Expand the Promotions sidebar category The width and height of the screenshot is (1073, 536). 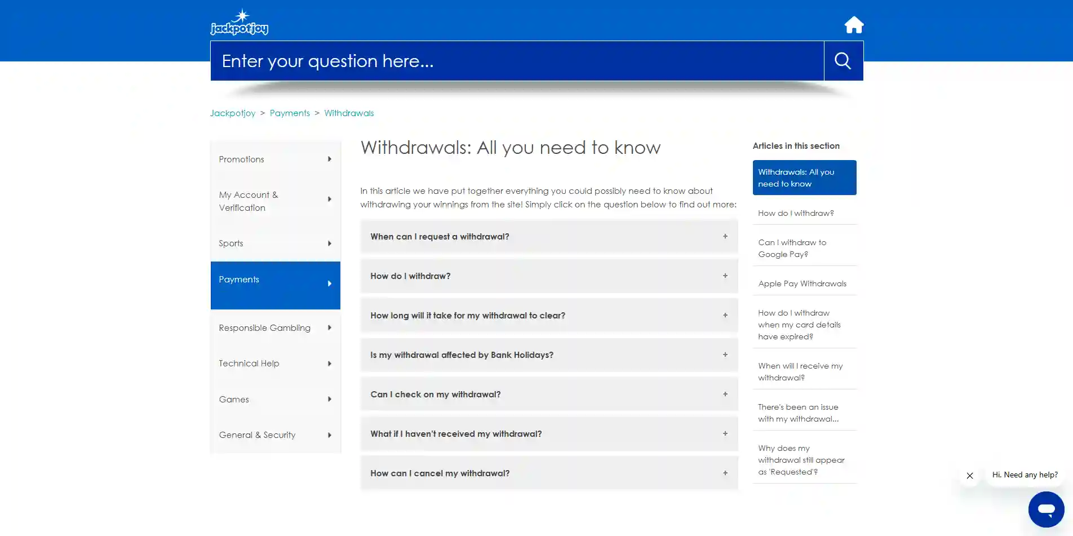click(276, 160)
